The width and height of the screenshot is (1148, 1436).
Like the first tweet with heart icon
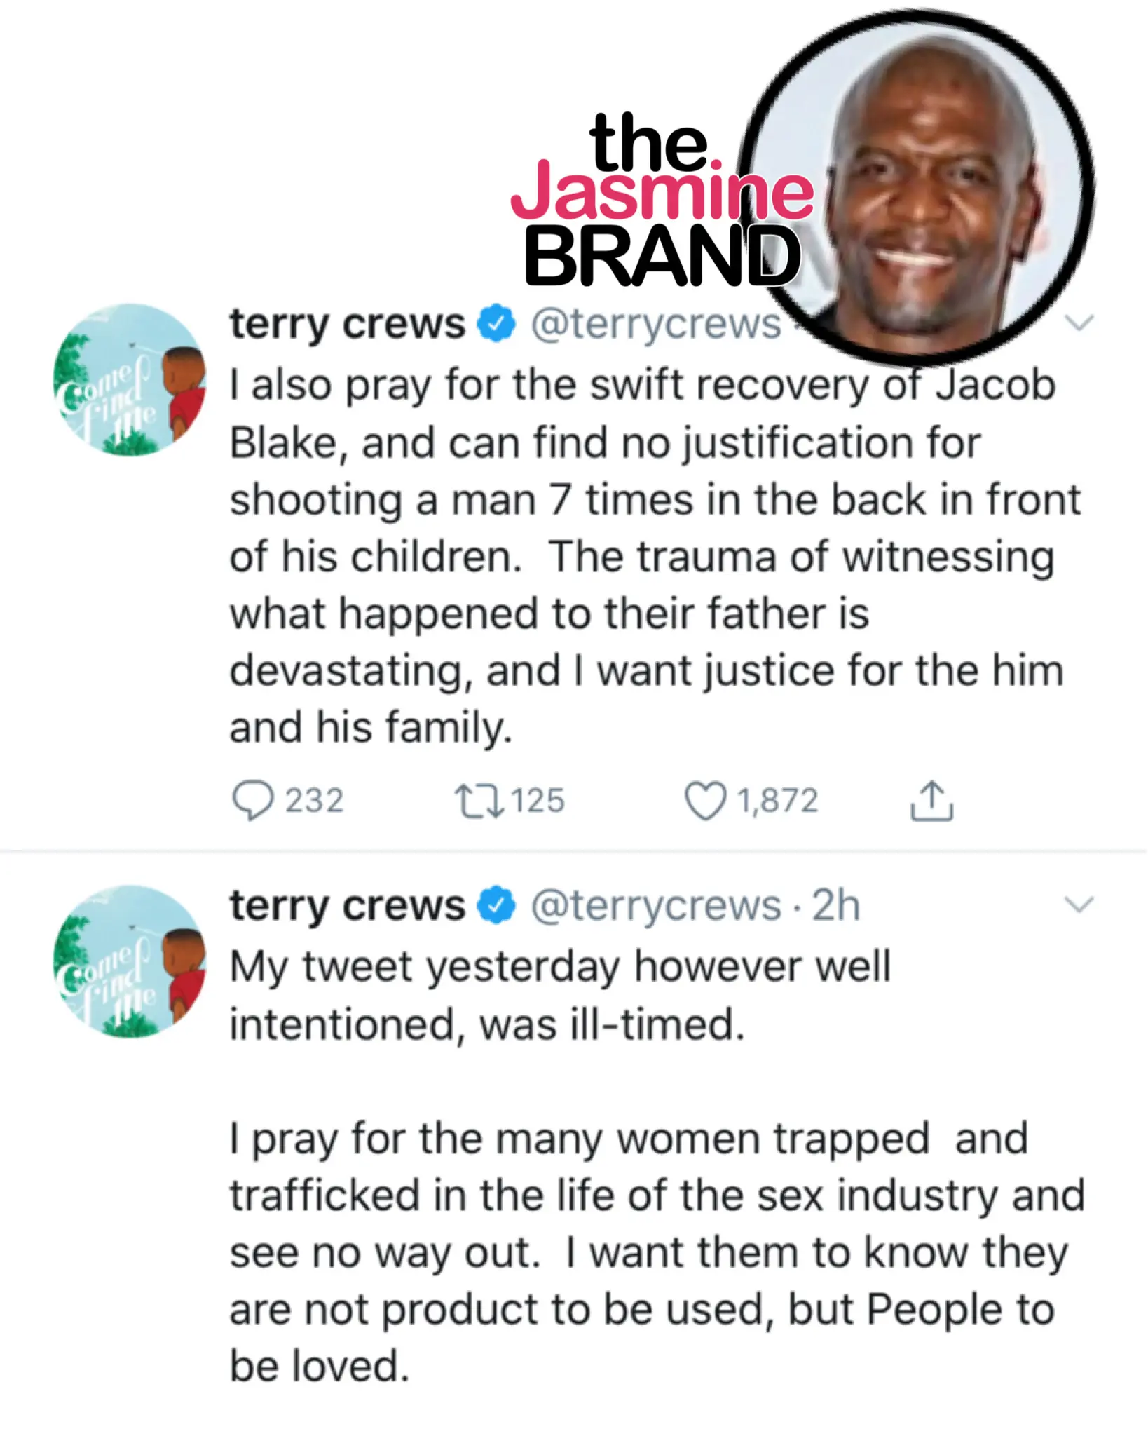705,801
